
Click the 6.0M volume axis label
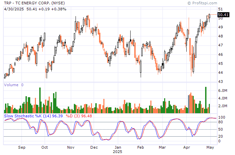[x=223, y=91]
